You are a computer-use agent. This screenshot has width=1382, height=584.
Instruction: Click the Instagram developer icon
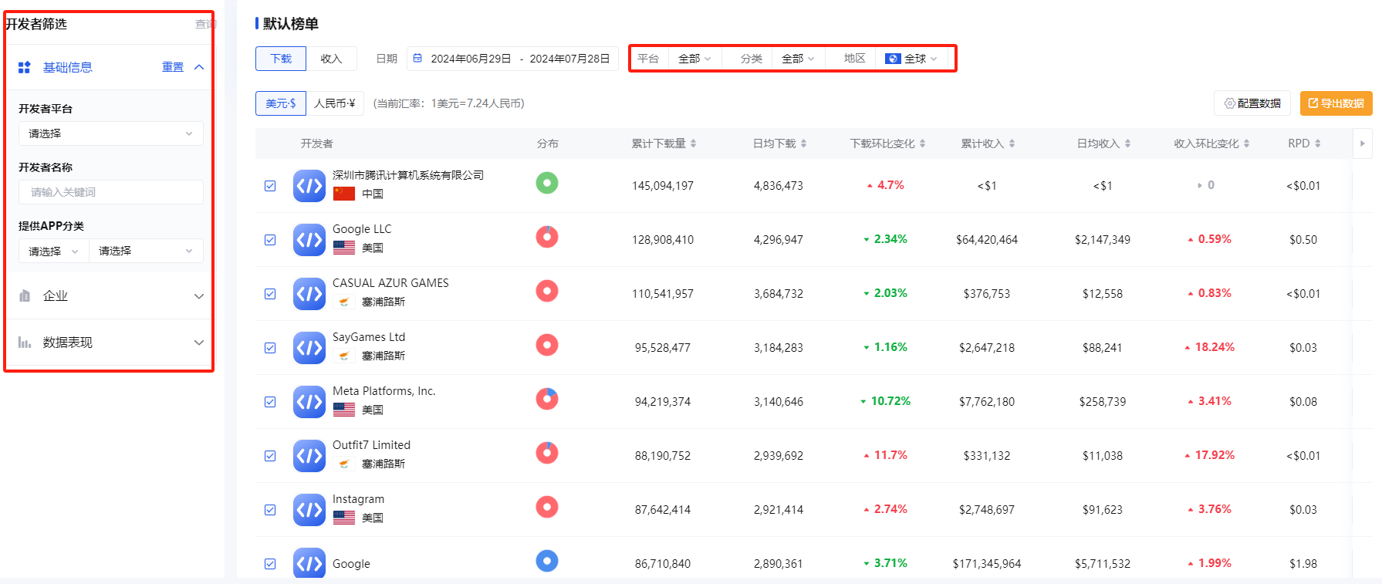pyautogui.click(x=309, y=510)
